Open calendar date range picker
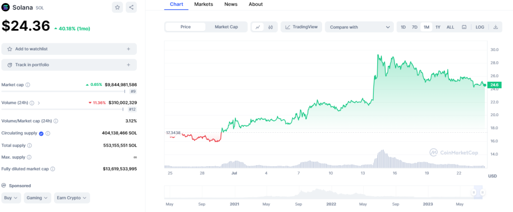This screenshot has height=212, width=513. [x=464, y=27]
